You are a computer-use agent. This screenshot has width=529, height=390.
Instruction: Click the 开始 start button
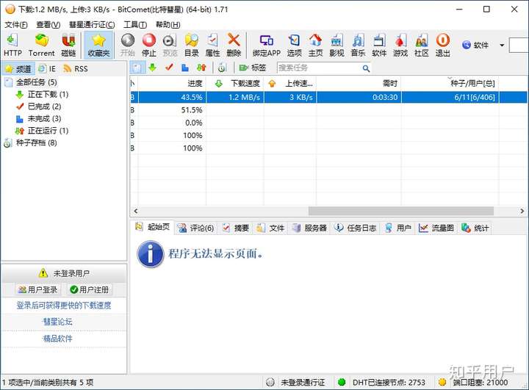[x=128, y=45]
